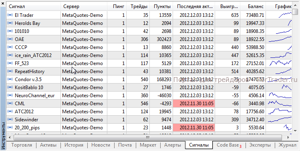Click the ATC2012 balance chart thumbnail
300x151 pixels.
point(280,111)
